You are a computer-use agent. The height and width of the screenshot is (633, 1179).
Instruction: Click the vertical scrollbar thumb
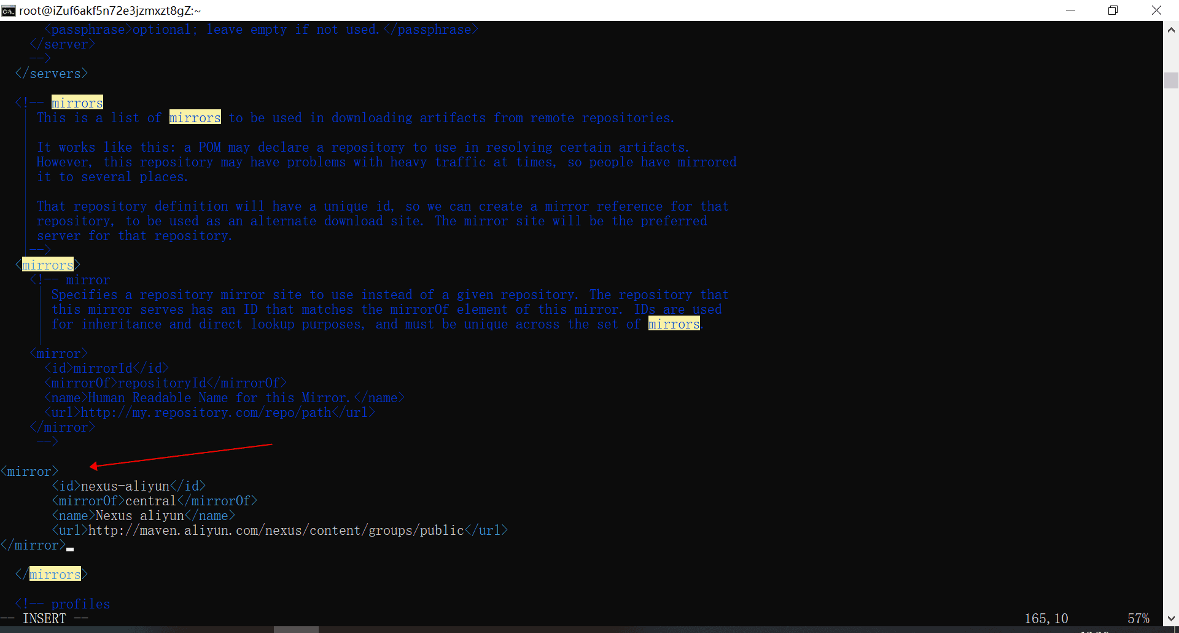click(x=1171, y=80)
